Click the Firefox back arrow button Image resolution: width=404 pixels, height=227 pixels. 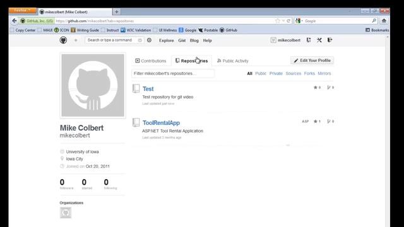point(14,21)
